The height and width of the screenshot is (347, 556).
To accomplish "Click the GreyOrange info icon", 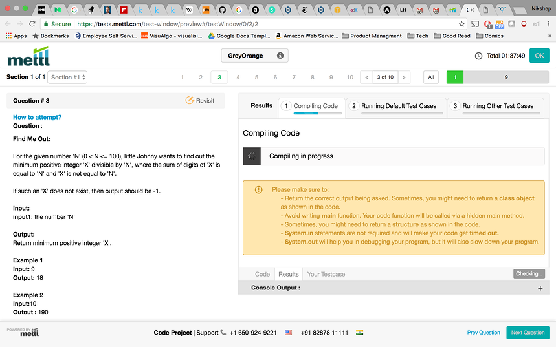I will tap(280, 56).
